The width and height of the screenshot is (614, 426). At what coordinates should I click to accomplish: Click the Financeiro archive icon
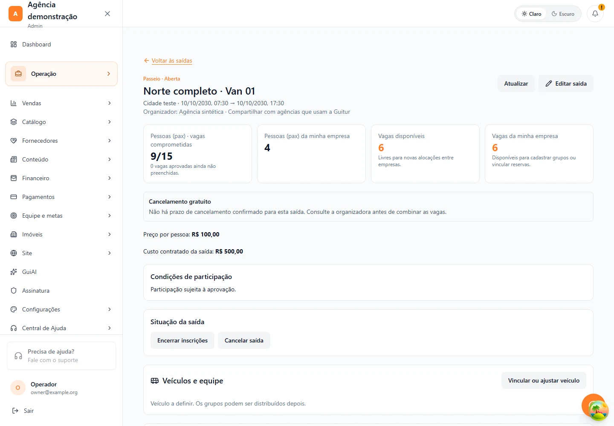tap(14, 178)
